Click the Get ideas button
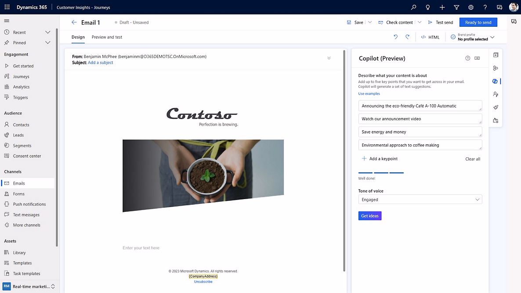This screenshot has width=521, height=293. click(x=369, y=215)
